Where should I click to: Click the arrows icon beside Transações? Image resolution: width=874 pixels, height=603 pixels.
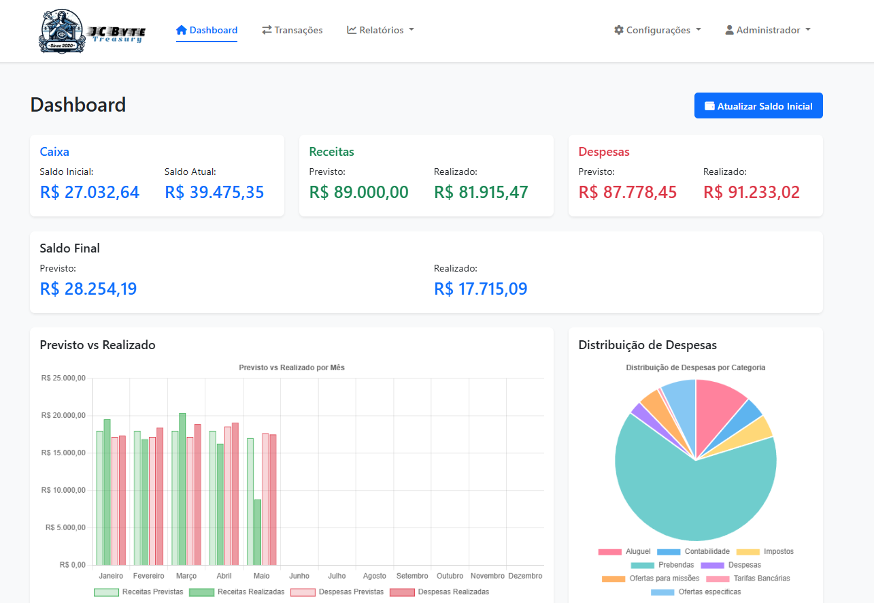(267, 30)
